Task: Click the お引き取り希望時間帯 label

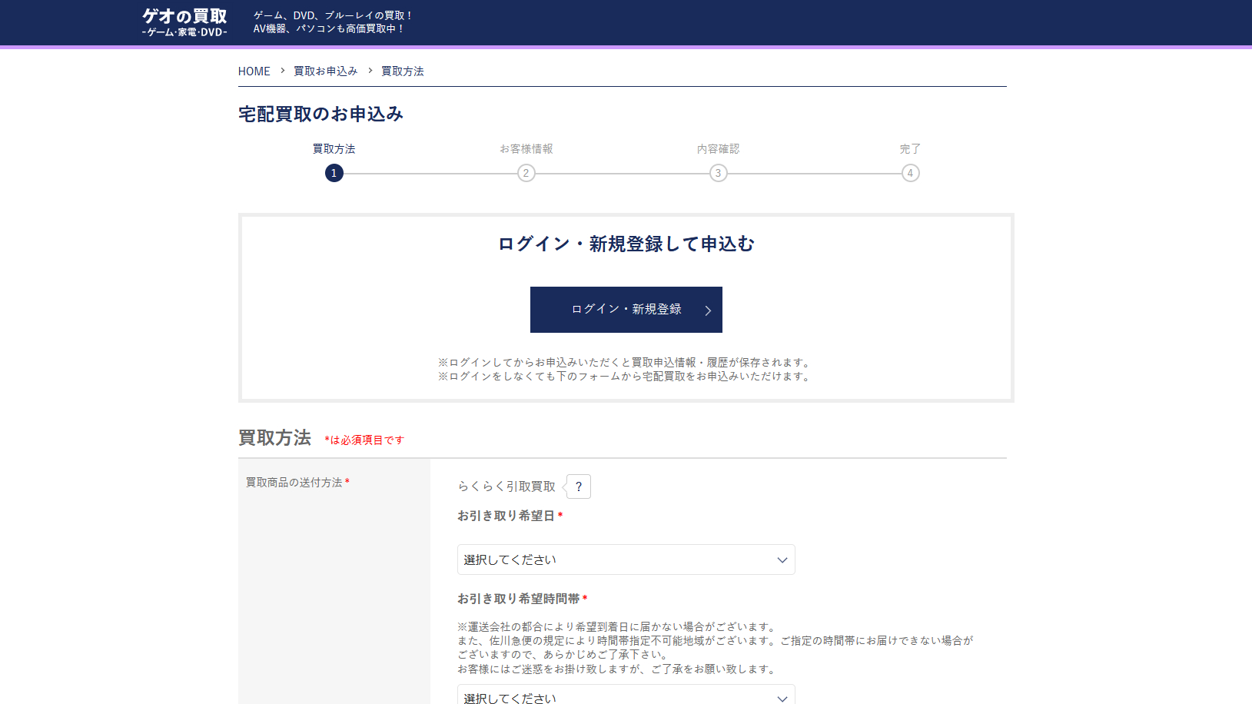Action: pyautogui.click(x=519, y=599)
